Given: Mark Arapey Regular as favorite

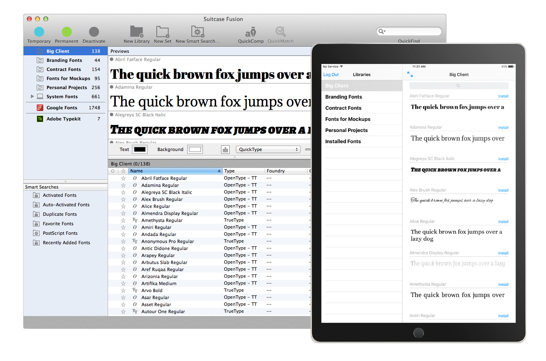Looking at the screenshot, I should point(123,255).
